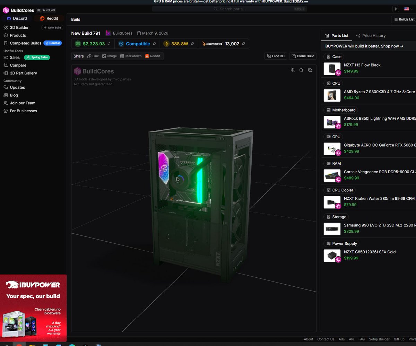Share build as Image
Viewport: 416px width, 346px height.
[109, 56]
